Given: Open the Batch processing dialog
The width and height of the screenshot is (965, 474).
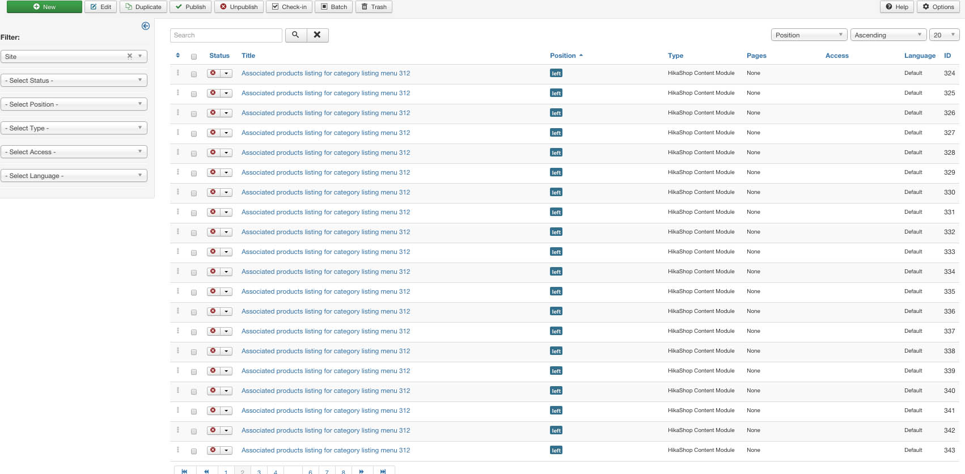Looking at the screenshot, I should (334, 7).
